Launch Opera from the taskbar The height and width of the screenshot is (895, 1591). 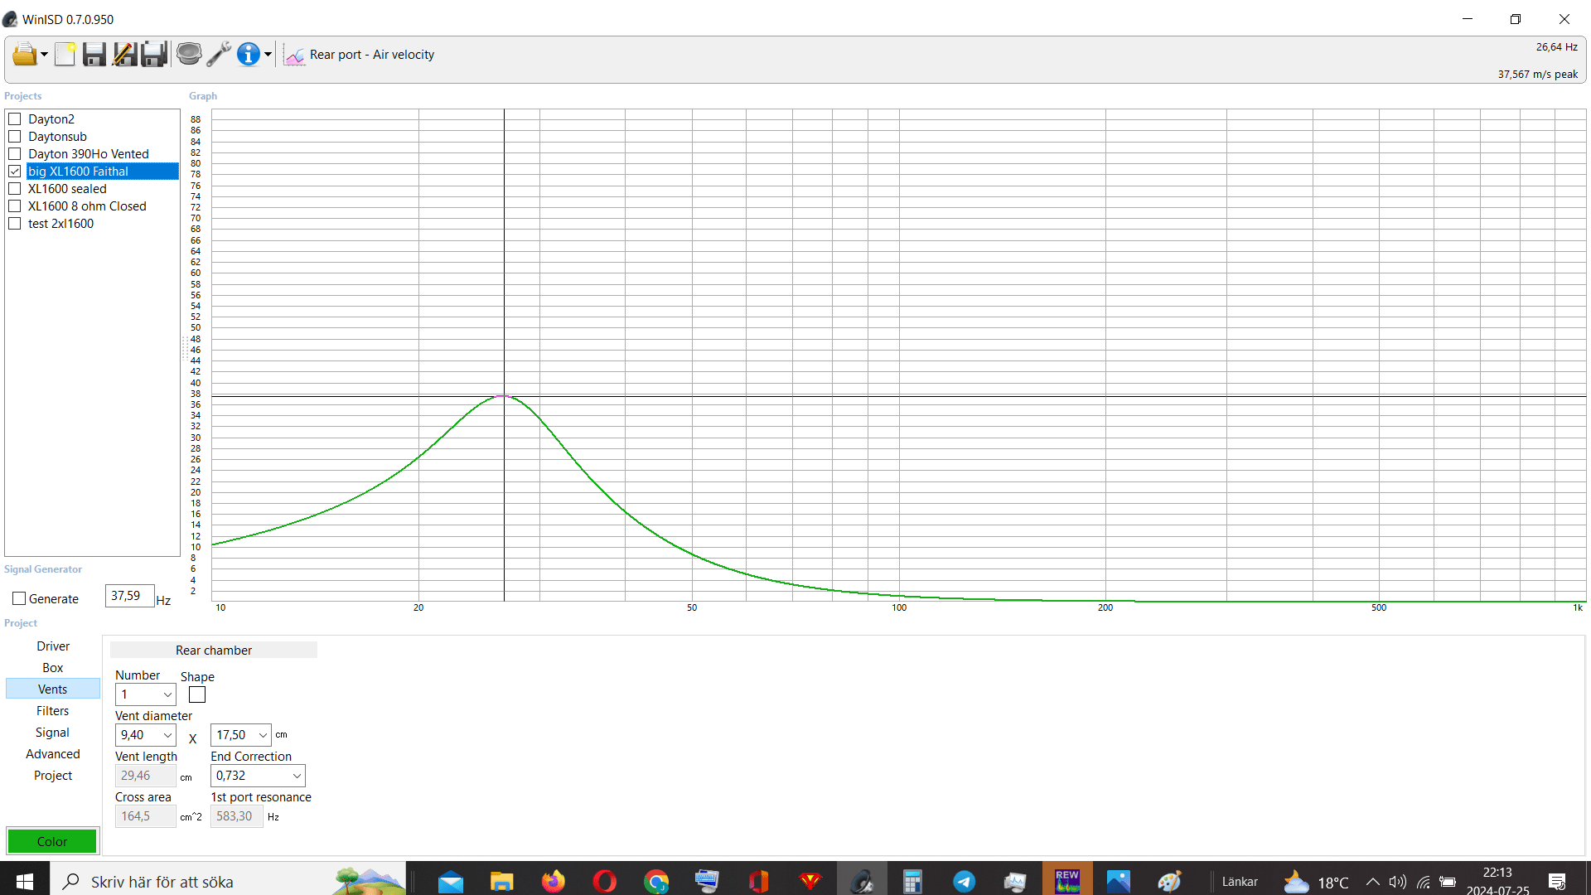605,881
